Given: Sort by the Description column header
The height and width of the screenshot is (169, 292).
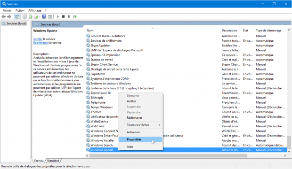Looking at the screenshot, I should coord(231,31).
